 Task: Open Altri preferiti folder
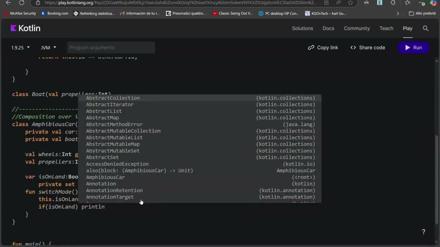422,13
